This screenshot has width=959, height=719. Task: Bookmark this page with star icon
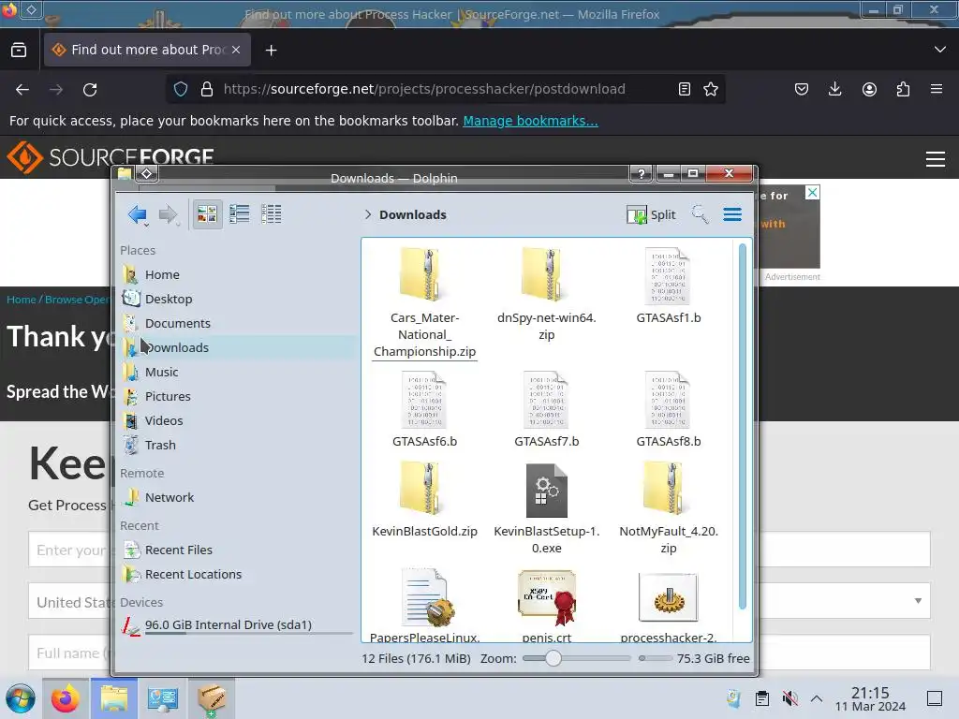tap(711, 89)
